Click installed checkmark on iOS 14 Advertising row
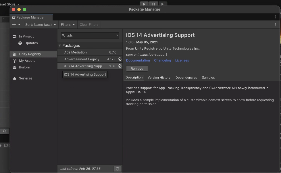This screenshot has width=281, height=173. click(x=120, y=66)
